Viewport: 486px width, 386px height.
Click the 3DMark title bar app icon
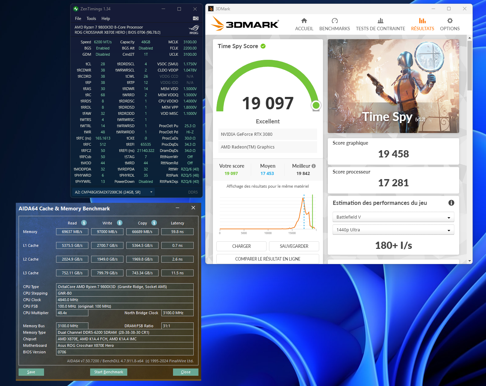211,9
